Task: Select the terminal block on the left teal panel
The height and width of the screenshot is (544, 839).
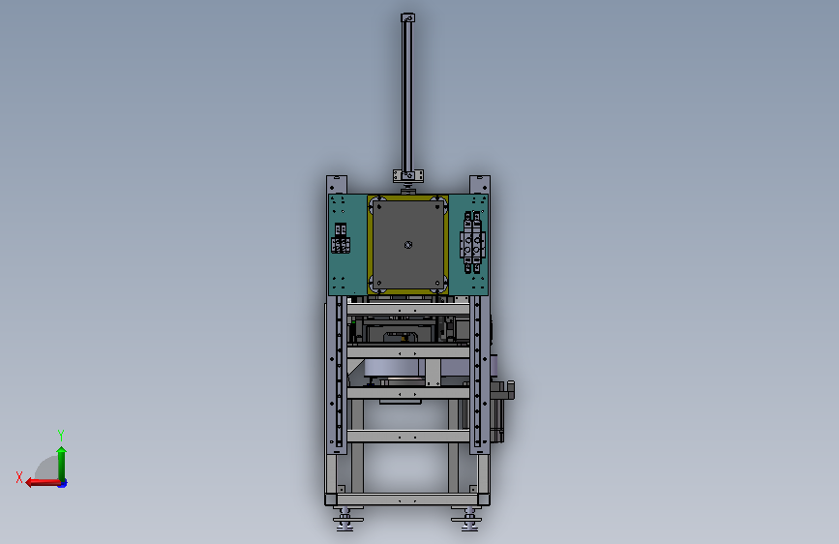Action: pos(341,239)
